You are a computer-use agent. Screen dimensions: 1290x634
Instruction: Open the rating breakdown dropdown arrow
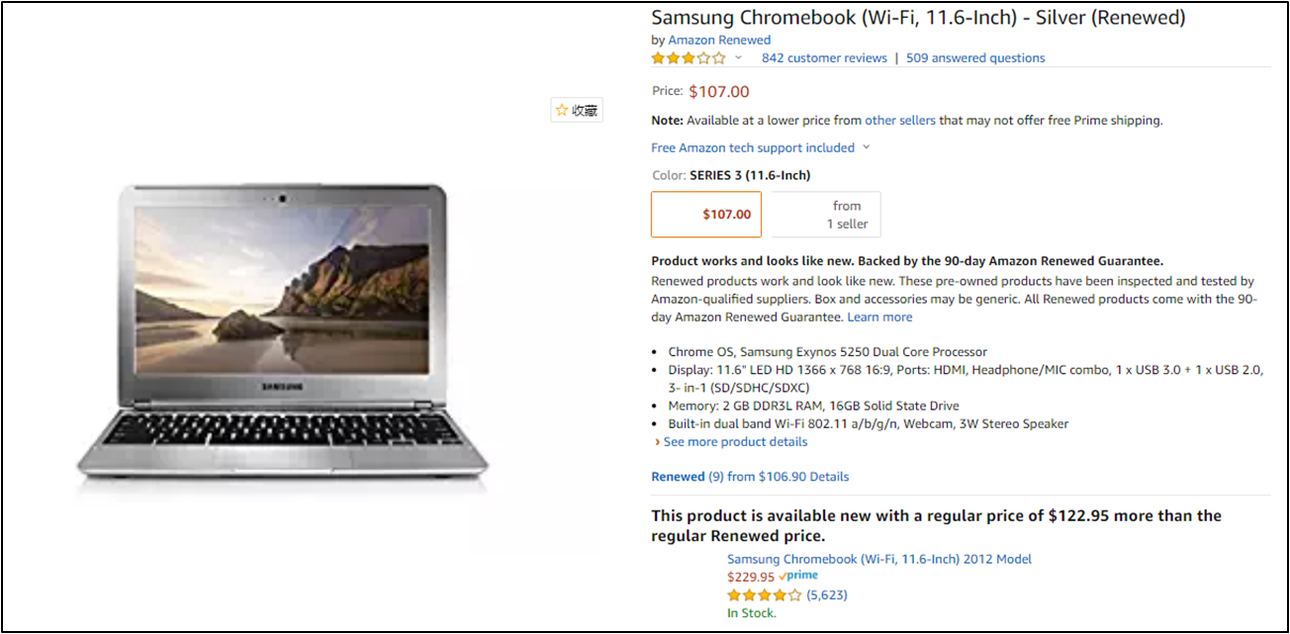pos(738,58)
